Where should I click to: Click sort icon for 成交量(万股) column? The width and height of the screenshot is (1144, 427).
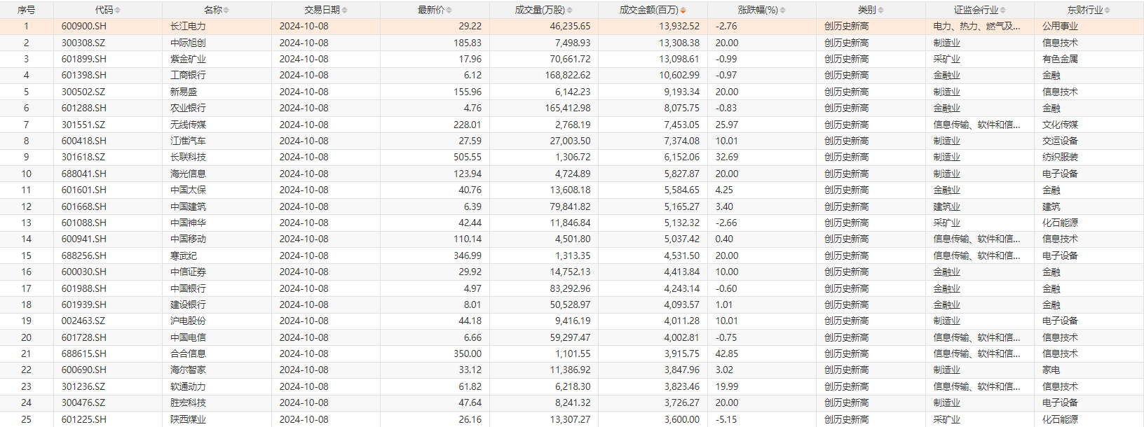570,10
